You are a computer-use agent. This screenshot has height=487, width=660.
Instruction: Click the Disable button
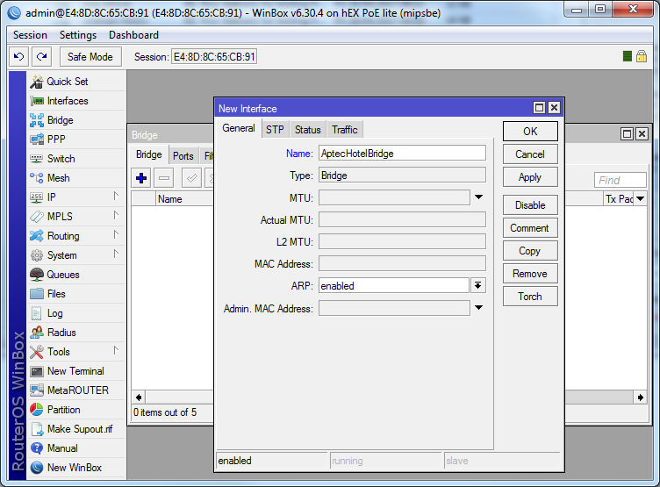[x=530, y=205]
